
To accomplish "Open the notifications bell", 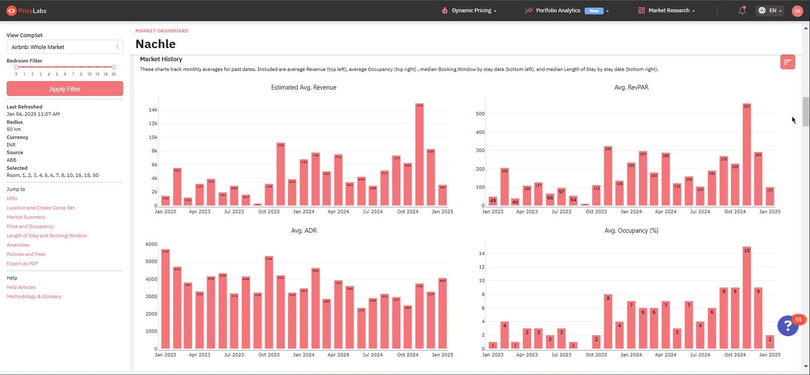I will tap(742, 10).
